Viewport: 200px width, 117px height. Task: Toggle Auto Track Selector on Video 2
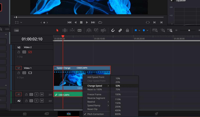pyautogui.click(x=24, y=52)
